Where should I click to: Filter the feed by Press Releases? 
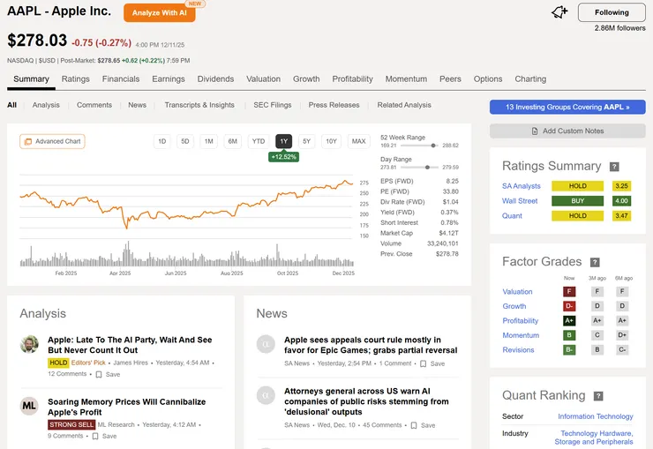334,105
